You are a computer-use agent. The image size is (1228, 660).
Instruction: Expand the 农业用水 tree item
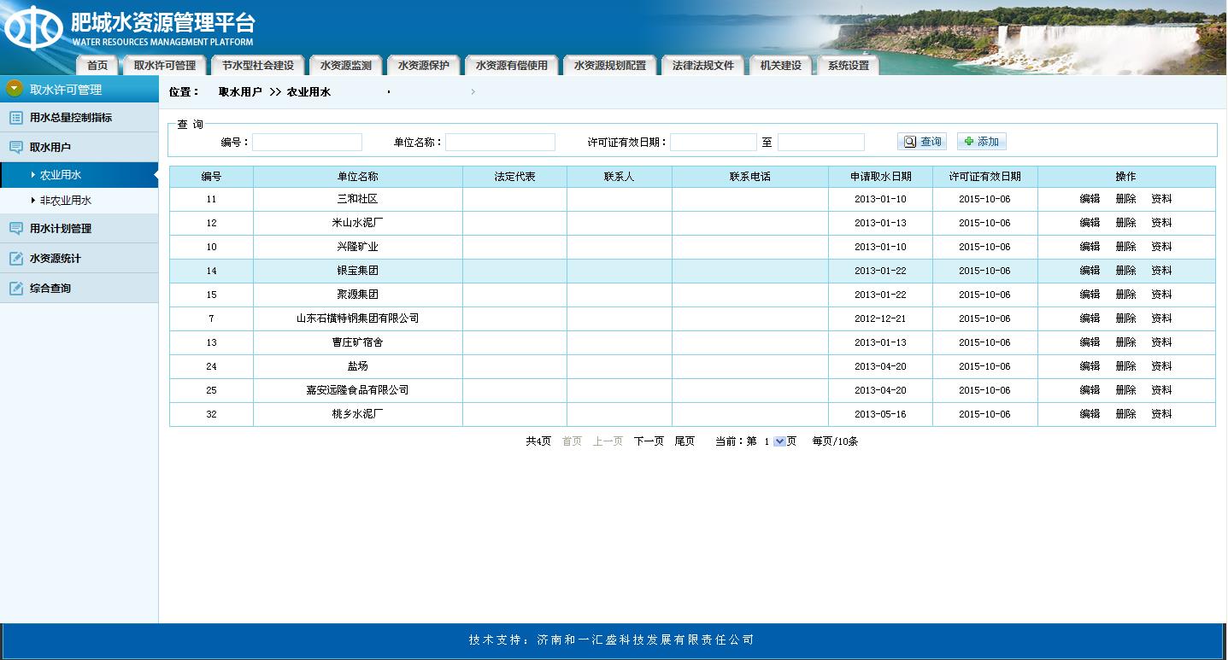(32, 175)
